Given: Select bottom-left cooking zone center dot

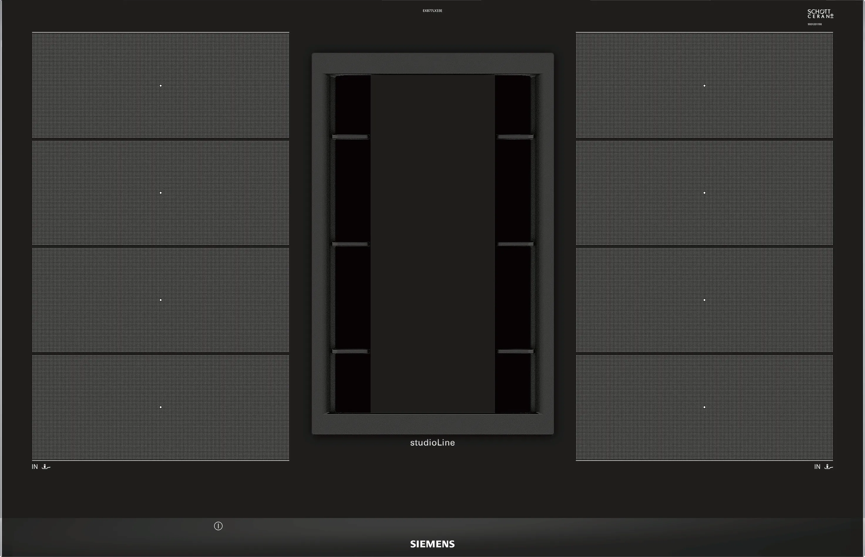Looking at the screenshot, I should click(161, 407).
